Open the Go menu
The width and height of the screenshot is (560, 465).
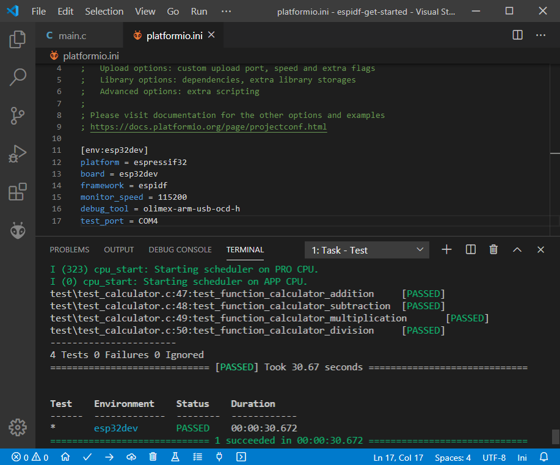[x=173, y=12]
